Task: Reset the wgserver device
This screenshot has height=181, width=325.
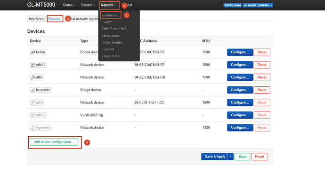Action: (262, 128)
